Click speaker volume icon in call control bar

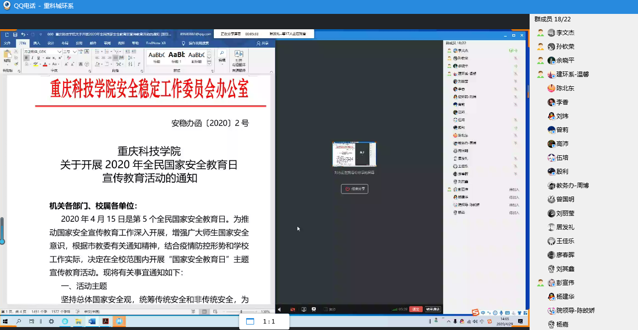[279, 309]
